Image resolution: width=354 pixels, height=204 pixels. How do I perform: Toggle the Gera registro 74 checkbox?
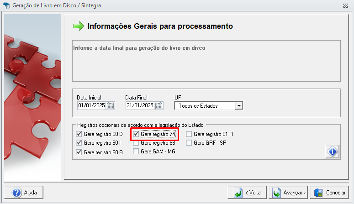coord(136,134)
